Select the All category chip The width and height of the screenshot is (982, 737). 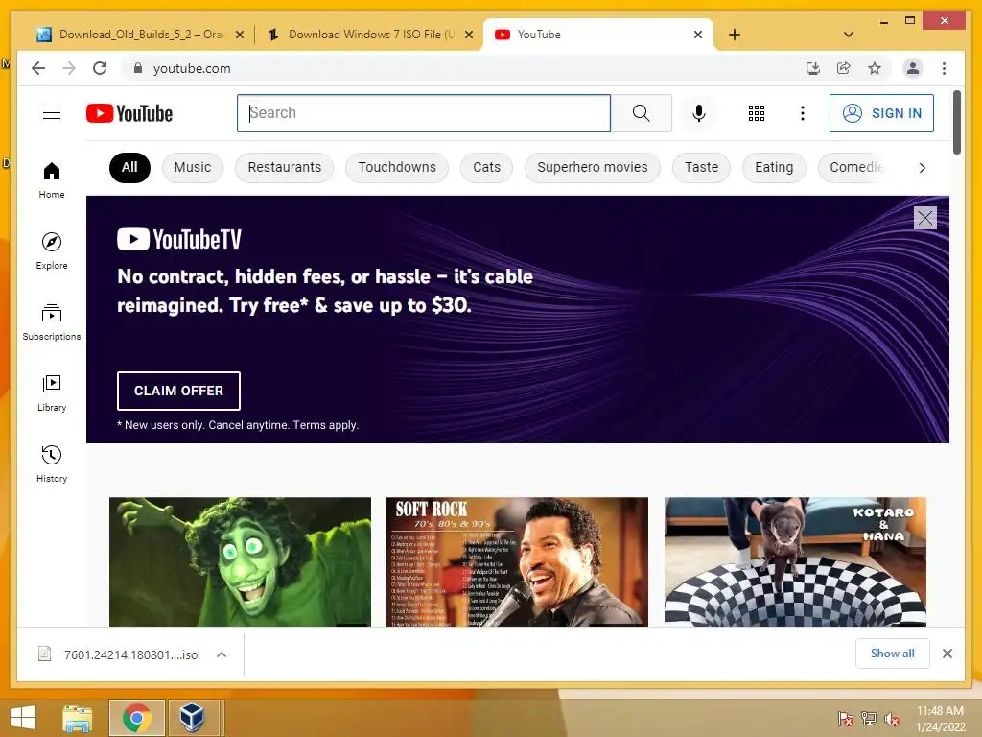pyautogui.click(x=129, y=167)
